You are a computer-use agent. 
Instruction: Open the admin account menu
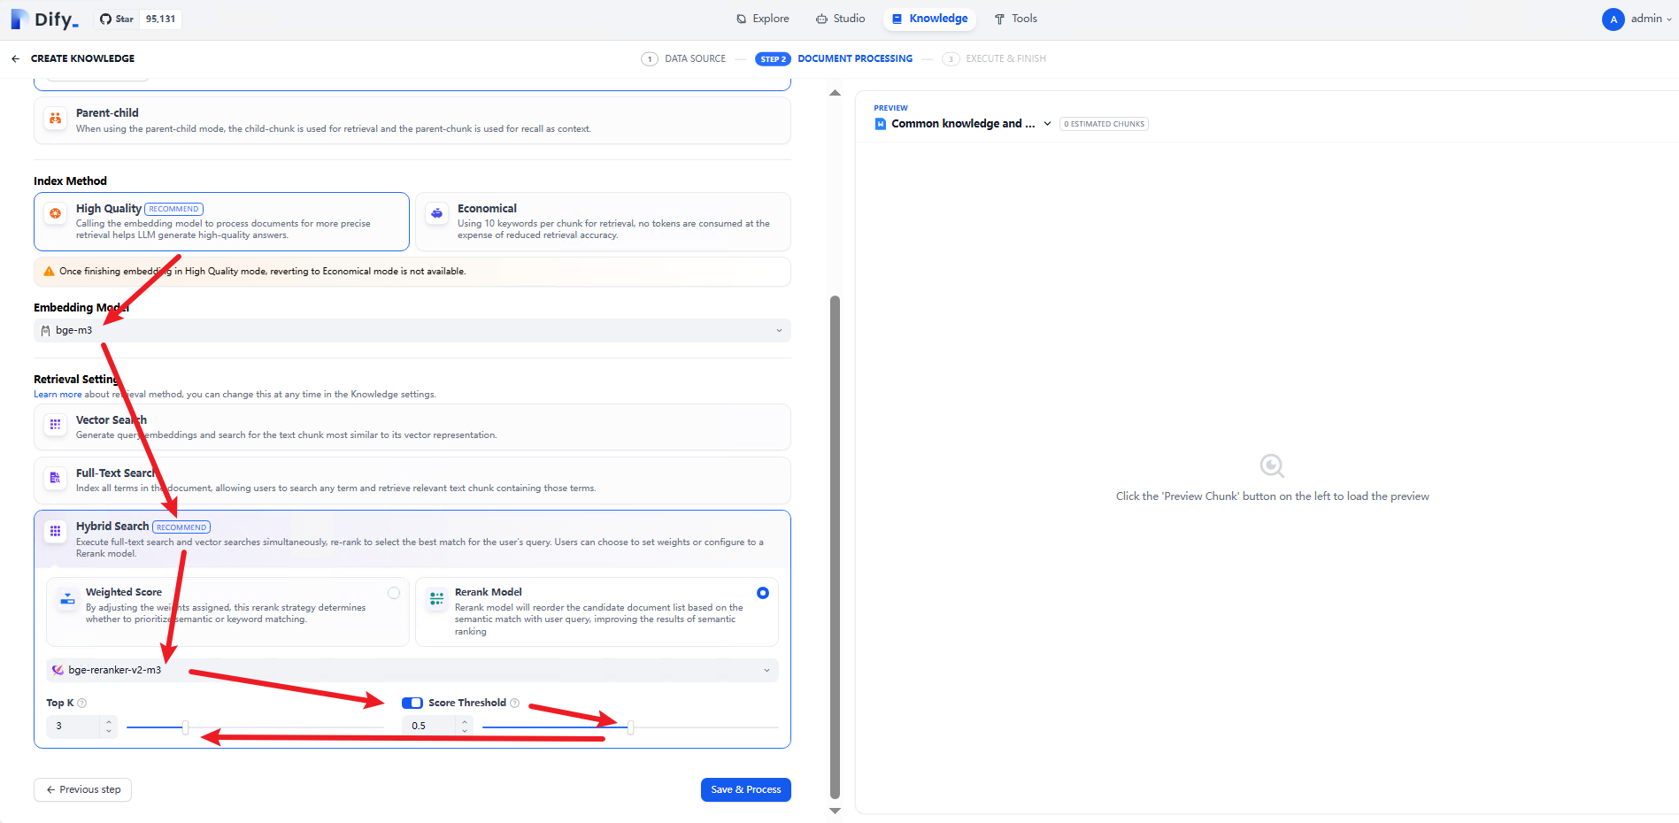(1637, 19)
